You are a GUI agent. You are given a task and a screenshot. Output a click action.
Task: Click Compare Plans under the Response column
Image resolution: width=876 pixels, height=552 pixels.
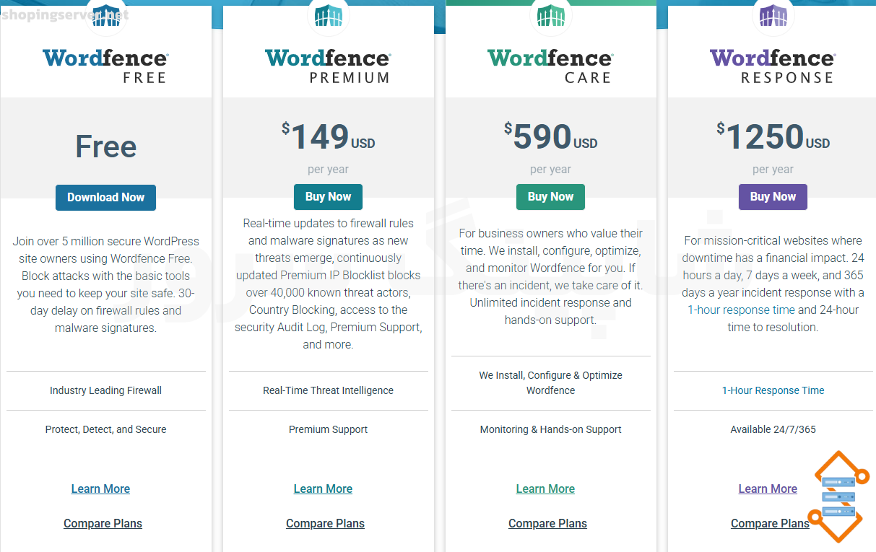[x=770, y=523]
